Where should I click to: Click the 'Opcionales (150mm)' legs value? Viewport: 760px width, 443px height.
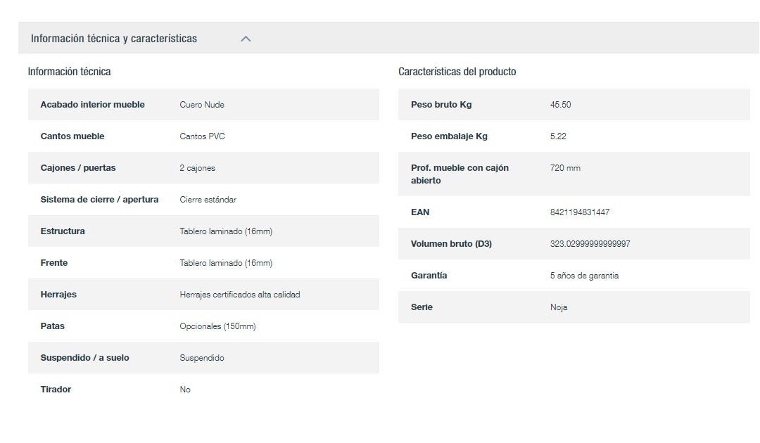pyautogui.click(x=217, y=326)
